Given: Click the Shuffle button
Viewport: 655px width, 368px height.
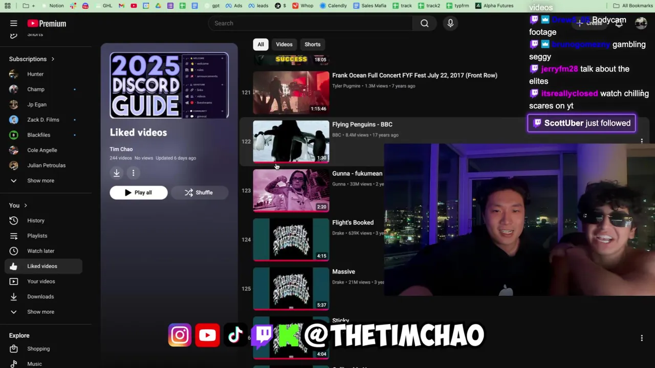Looking at the screenshot, I should coord(199,193).
